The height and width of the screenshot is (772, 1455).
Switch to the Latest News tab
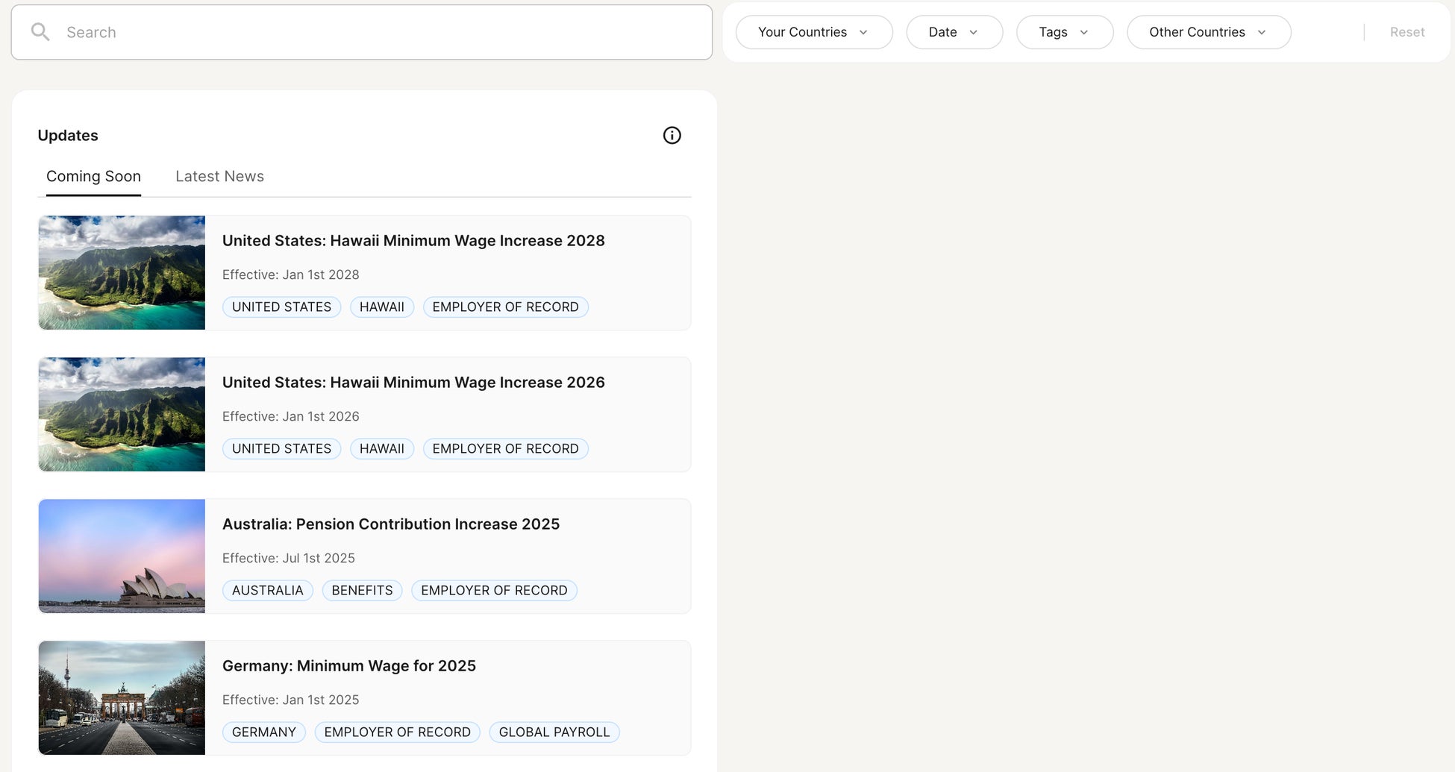(x=219, y=177)
